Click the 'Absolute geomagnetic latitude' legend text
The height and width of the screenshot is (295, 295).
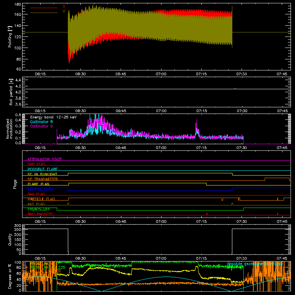pyautogui.click(x=255, y=264)
